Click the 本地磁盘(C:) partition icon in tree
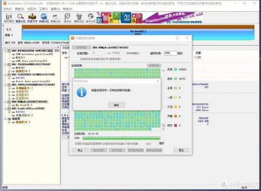Image resolution: width=261 pixels, height=191 pixels. click(x=13, y=88)
